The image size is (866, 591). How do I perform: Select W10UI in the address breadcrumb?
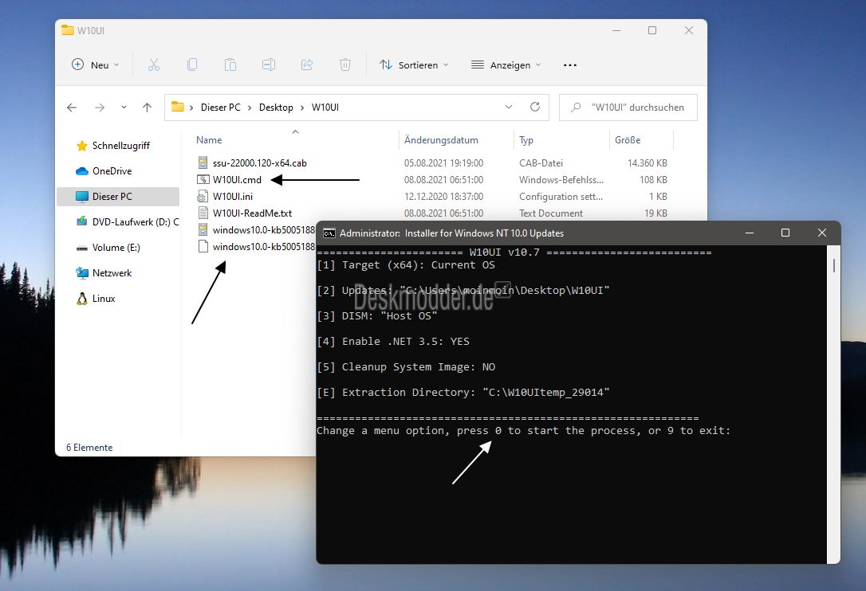pos(325,108)
